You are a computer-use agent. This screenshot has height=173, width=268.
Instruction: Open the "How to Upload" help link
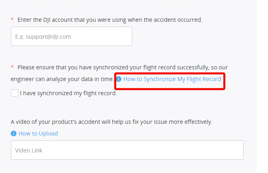(38, 133)
